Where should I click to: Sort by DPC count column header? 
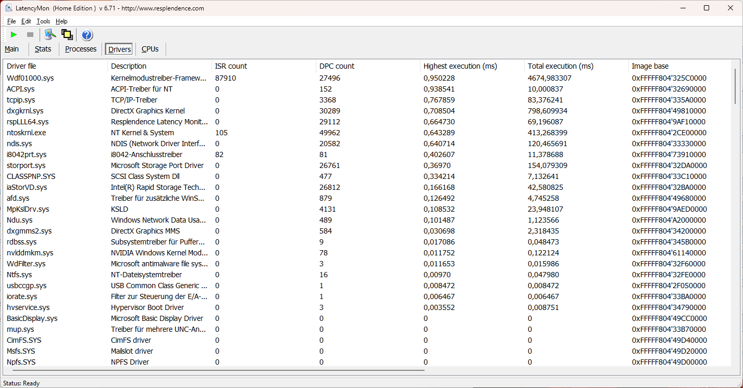click(x=337, y=66)
